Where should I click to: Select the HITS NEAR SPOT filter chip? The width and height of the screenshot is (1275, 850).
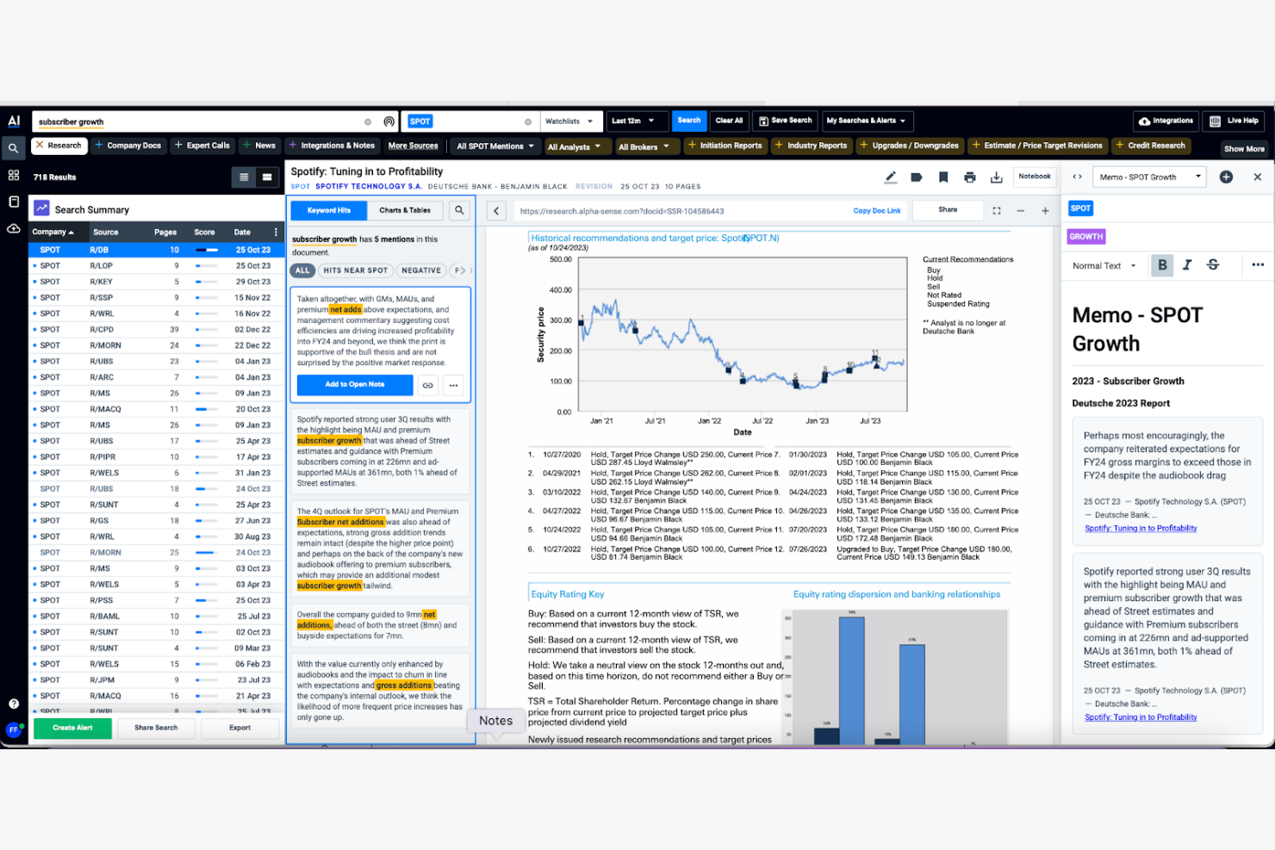[356, 270]
